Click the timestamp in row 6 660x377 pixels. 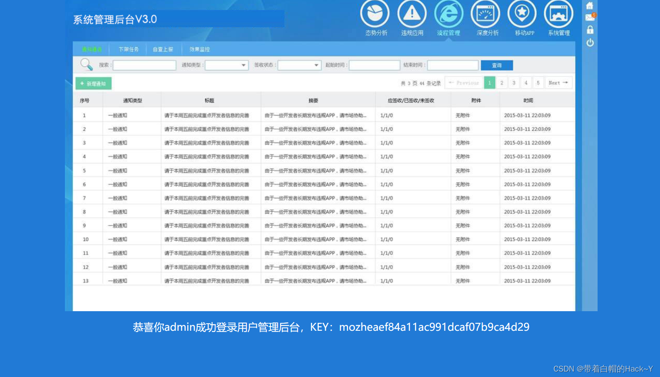pyautogui.click(x=527, y=184)
